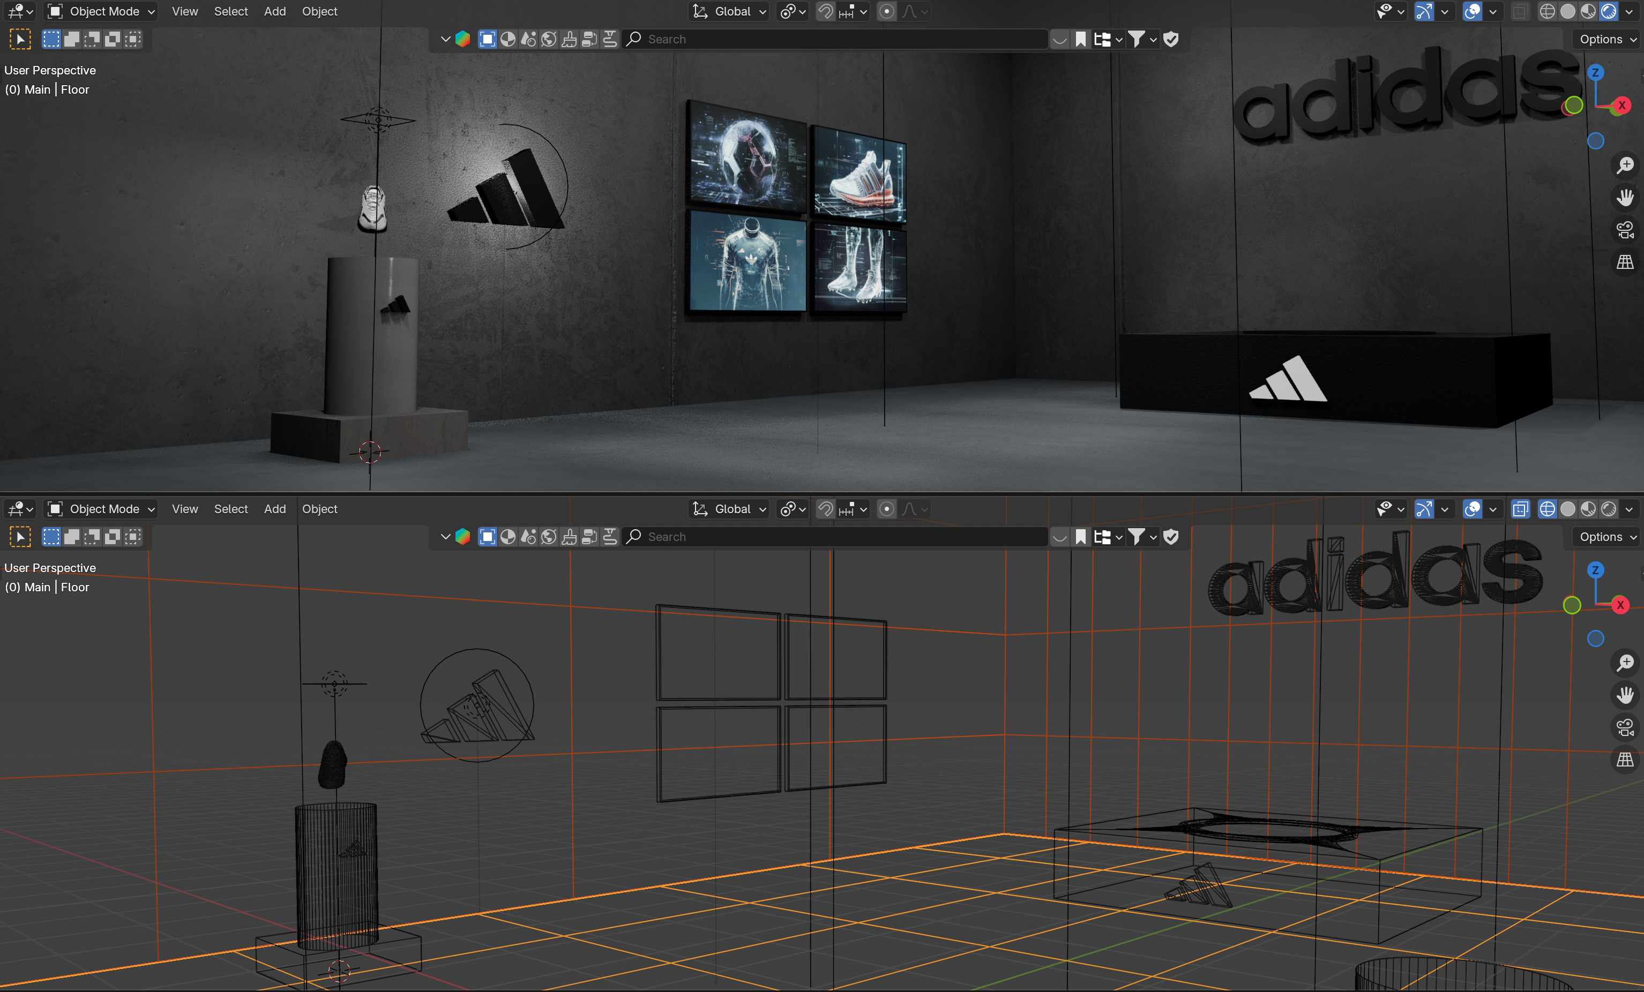The height and width of the screenshot is (992, 1644).
Task: Toggle X-ray mode in bottom viewport header
Action: coord(1520,509)
